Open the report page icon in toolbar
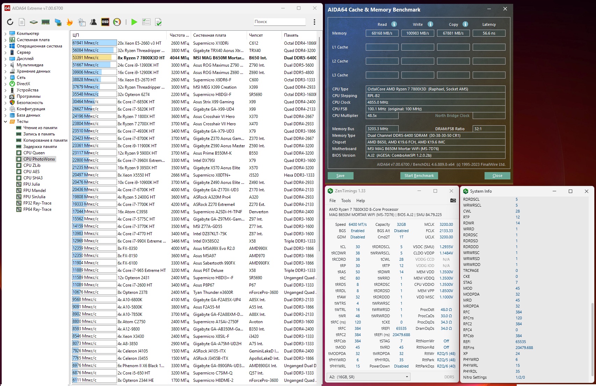596x386 pixels. [x=22, y=22]
